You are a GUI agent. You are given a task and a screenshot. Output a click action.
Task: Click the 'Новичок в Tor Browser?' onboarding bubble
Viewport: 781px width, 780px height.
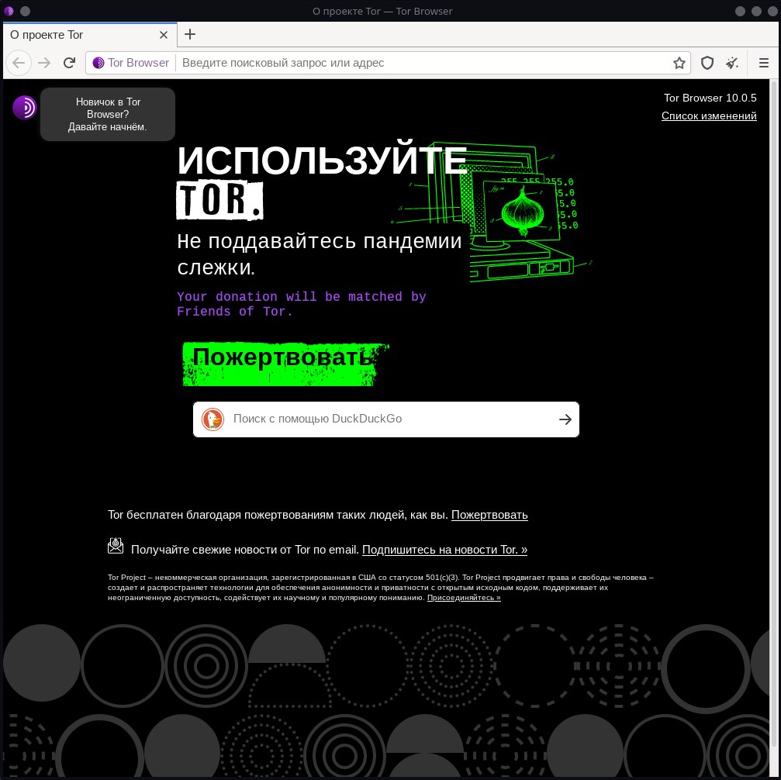point(108,114)
